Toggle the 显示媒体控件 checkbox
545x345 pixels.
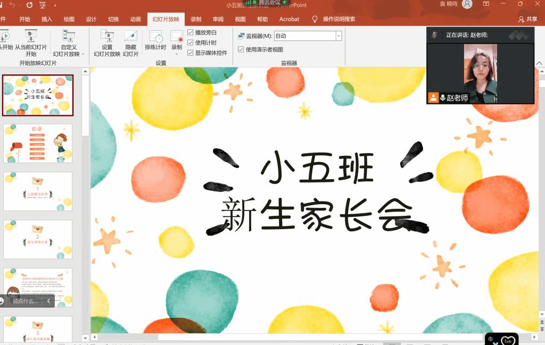(x=190, y=53)
